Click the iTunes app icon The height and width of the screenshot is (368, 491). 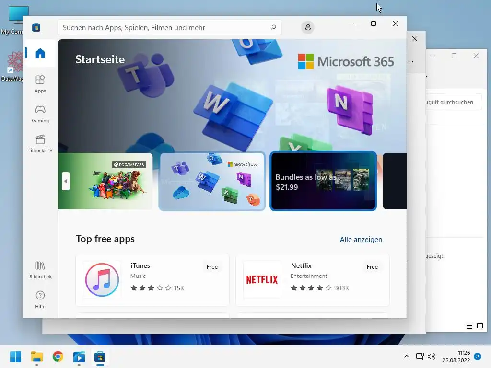102,280
